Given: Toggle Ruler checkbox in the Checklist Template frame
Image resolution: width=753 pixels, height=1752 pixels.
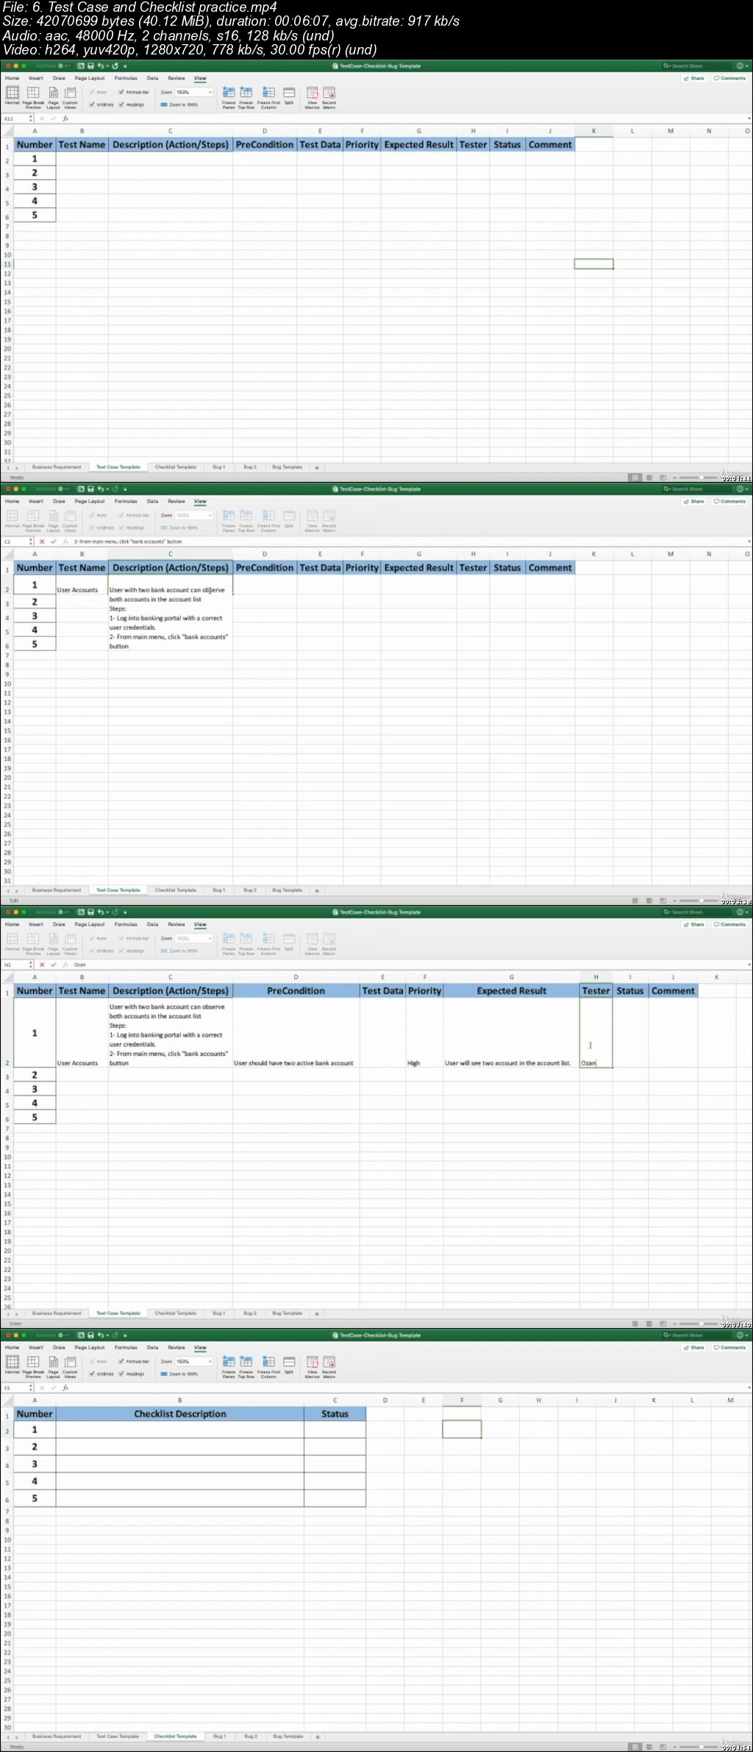Looking at the screenshot, I should tap(92, 1362).
